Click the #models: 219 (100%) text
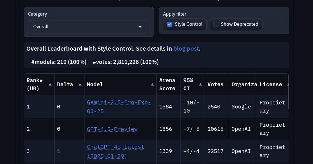The image size is (313, 164). (x=59, y=62)
